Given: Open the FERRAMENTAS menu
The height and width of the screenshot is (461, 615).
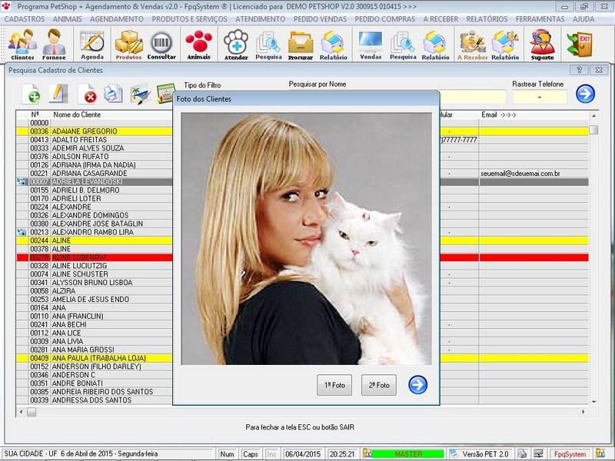Looking at the screenshot, I should (x=540, y=18).
